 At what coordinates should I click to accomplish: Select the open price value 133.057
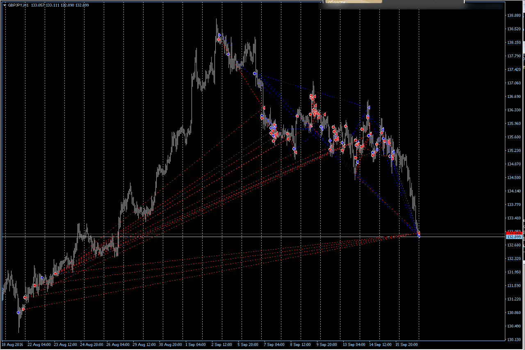point(37,5)
